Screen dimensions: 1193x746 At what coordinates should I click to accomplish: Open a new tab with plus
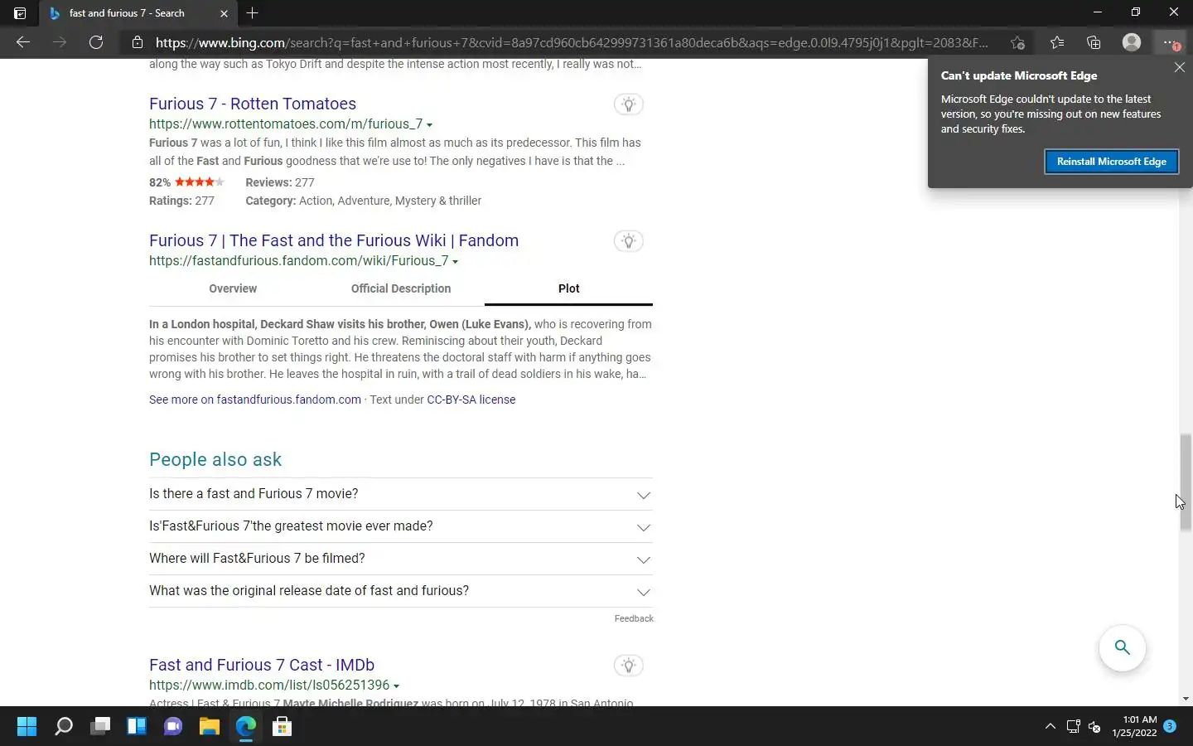(x=253, y=13)
